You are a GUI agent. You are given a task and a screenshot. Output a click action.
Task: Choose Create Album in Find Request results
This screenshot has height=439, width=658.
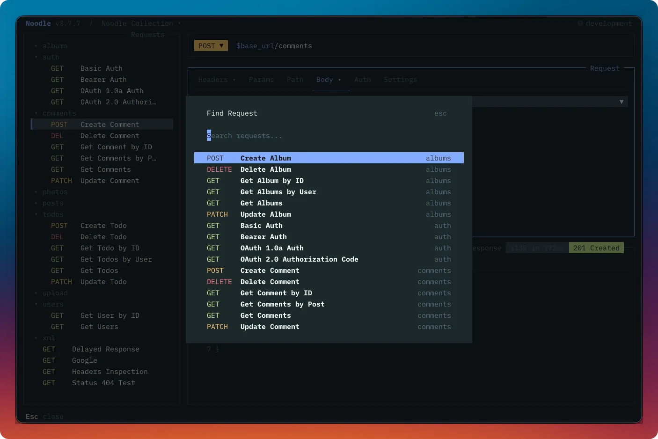pos(329,158)
